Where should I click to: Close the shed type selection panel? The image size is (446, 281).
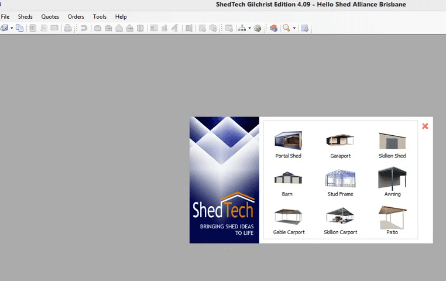tap(425, 126)
